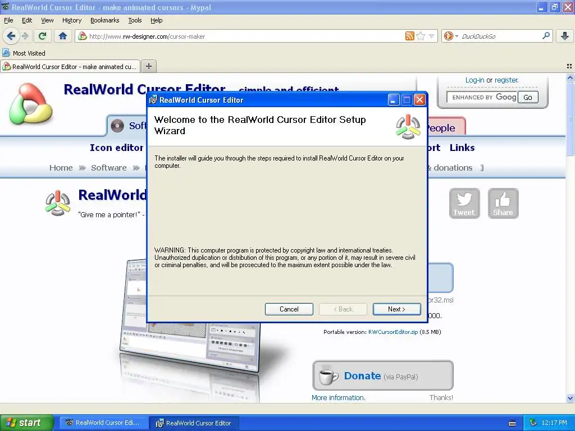
Task: Switch to Mypal browser taskbar button
Action: 103,423
